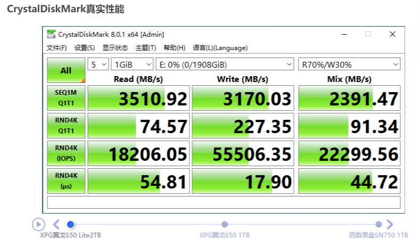Image resolution: width=420 pixels, height=246 pixels.
Task: Click the Read (MB/s) column header
Action: click(138, 79)
